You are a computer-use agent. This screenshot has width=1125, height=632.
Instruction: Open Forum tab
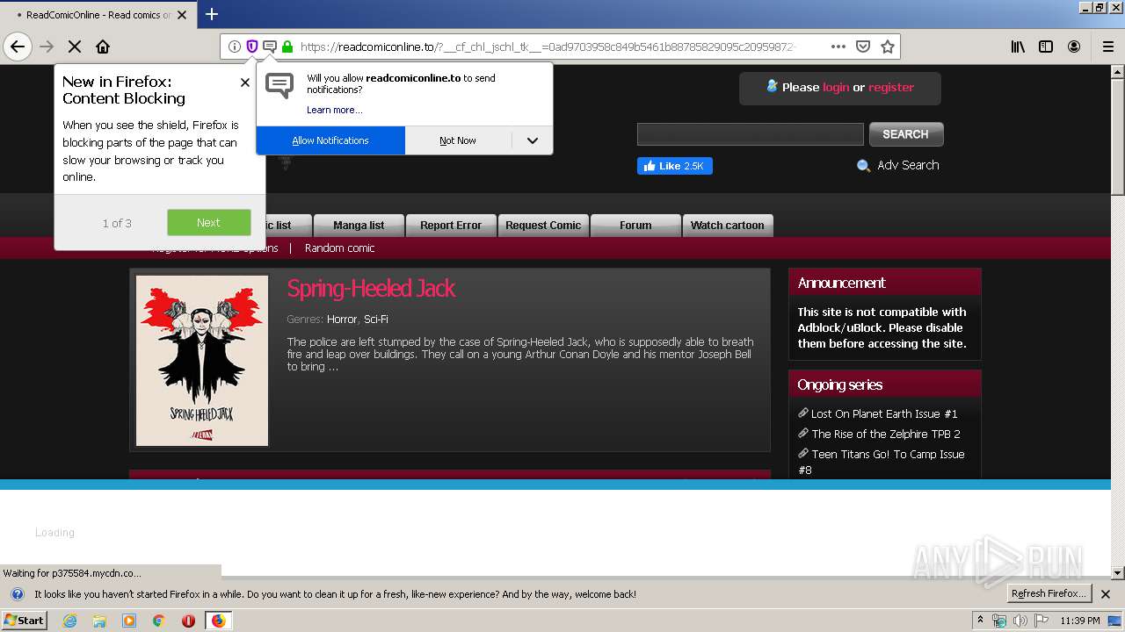click(635, 226)
